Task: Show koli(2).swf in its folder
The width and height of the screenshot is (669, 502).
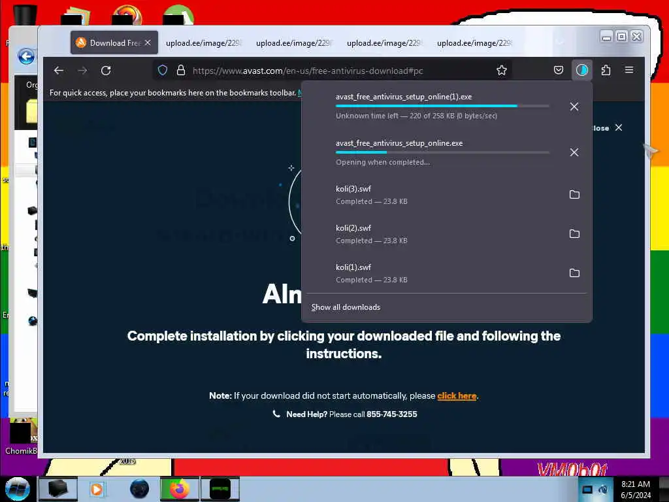Action: coord(575,234)
